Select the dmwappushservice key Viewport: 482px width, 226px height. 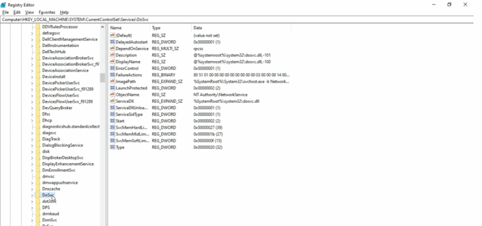(60, 182)
